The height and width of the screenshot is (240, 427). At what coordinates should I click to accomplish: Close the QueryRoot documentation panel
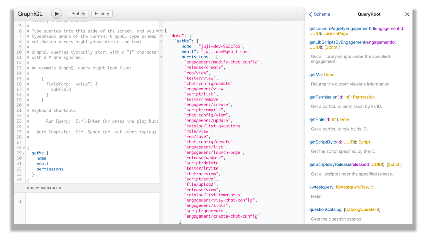pyautogui.click(x=407, y=14)
